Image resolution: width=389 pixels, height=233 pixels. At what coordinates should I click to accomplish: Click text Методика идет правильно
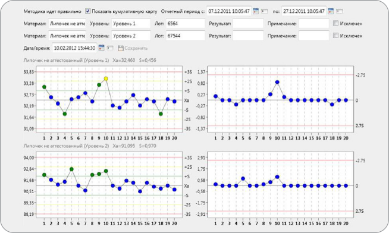[x=52, y=11]
